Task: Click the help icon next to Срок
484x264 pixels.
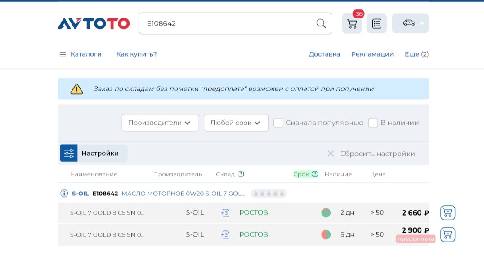Action: coord(315,174)
